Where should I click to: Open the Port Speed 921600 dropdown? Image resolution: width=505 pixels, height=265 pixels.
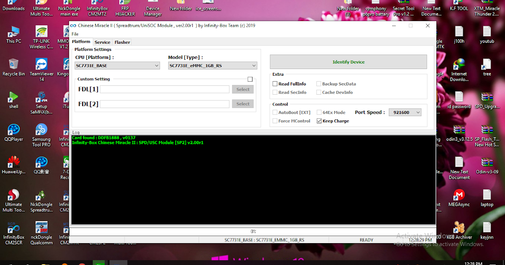pyautogui.click(x=405, y=112)
